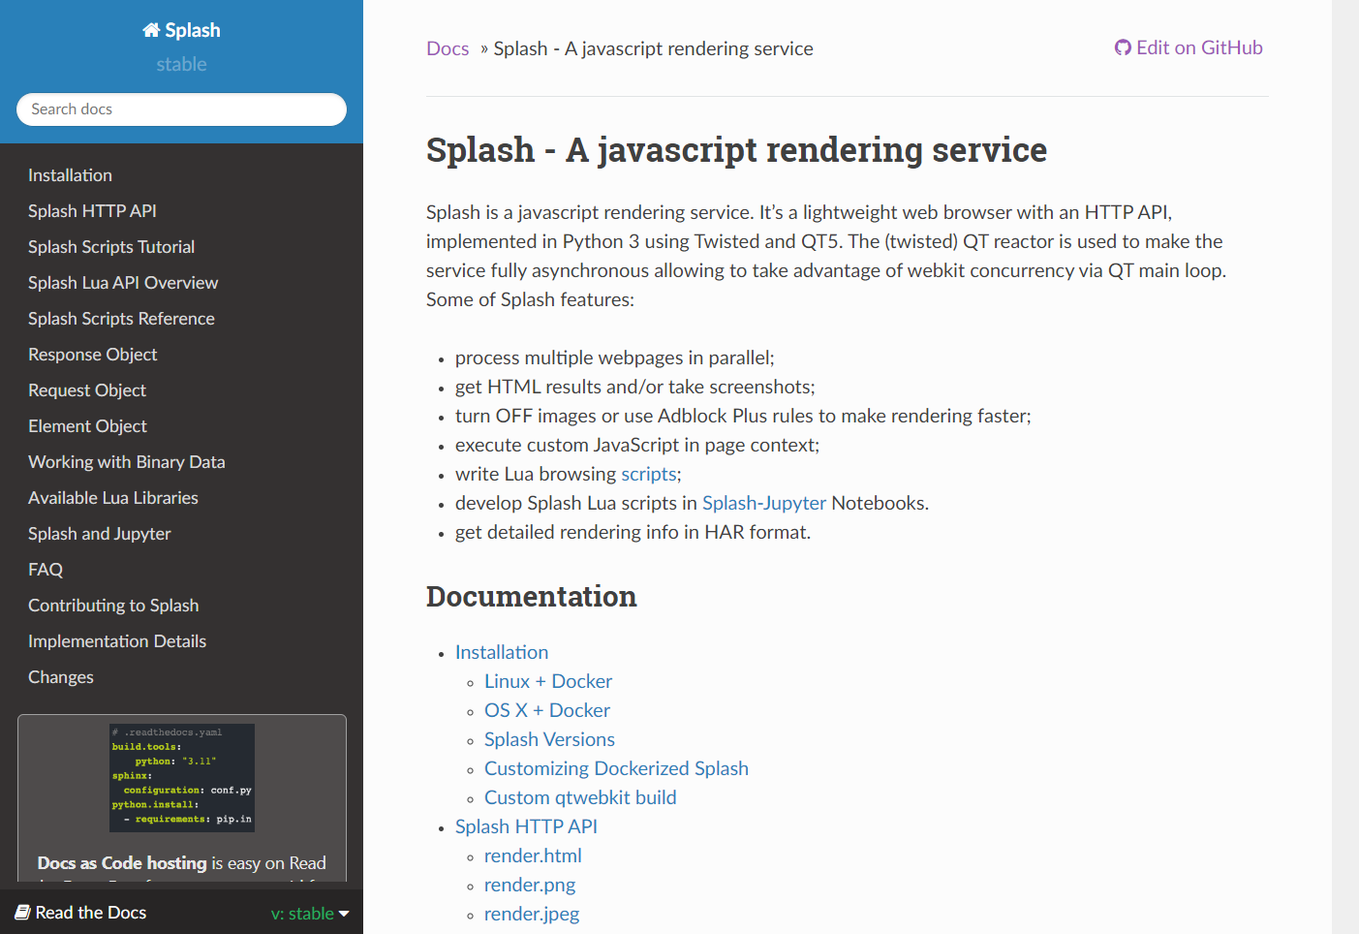Screen dimensions: 1359x934
Task: Open the Splash Versions link
Action: (x=549, y=739)
